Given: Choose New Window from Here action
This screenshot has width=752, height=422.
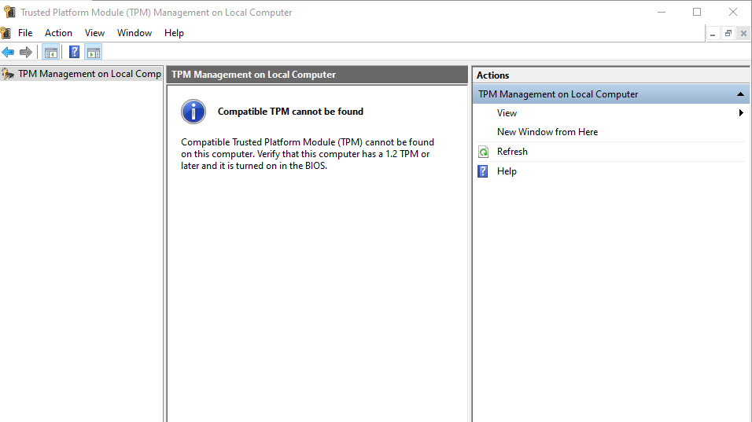Looking at the screenshot, I should pyautogui.click(x=547, y=132).
